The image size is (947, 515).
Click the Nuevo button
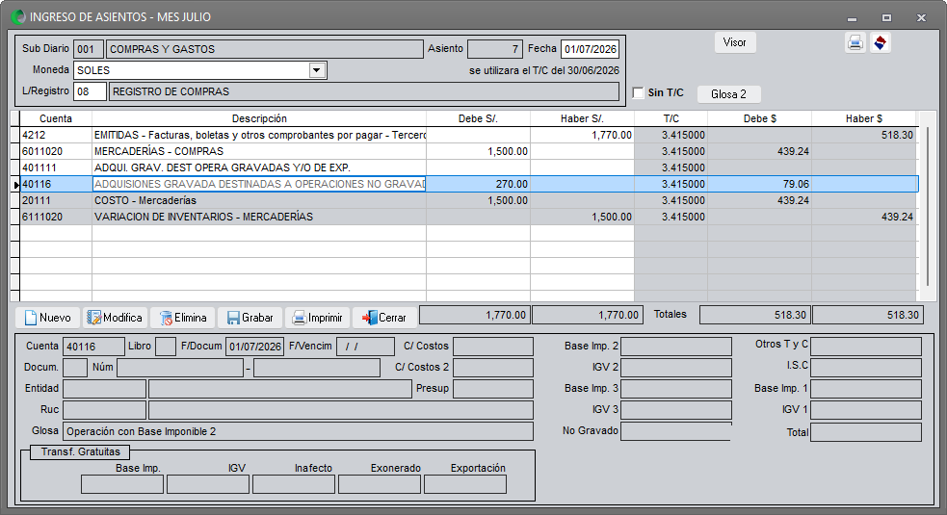(x=48, y=318)
